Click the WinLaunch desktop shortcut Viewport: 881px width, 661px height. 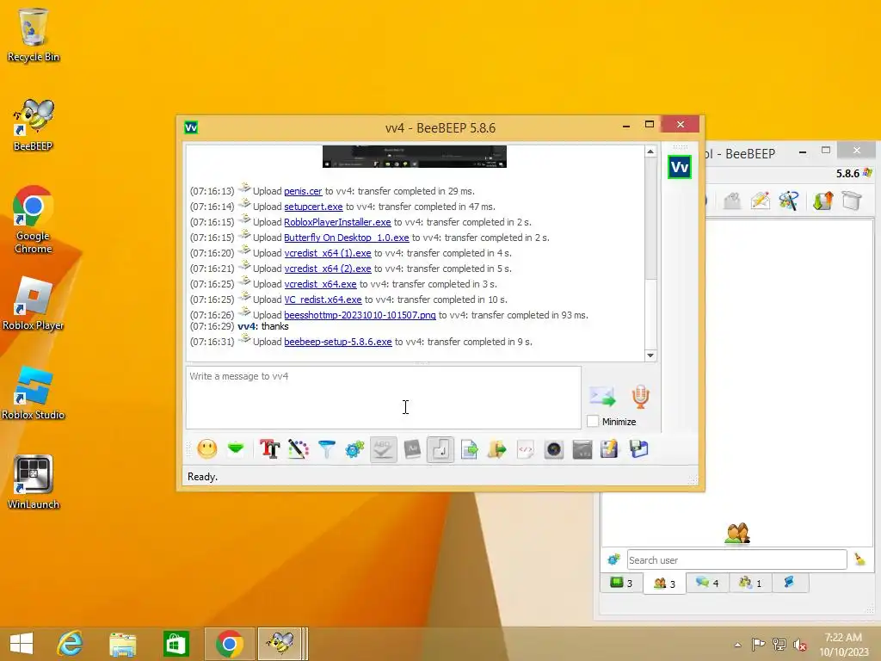[34, 482]
